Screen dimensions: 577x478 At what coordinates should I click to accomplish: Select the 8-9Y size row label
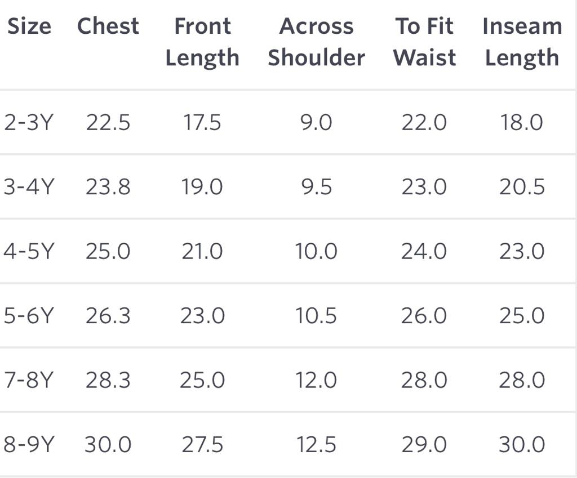[28, 445]
